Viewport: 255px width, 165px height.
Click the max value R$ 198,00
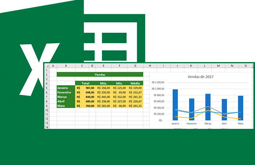(x=104, y=101)
